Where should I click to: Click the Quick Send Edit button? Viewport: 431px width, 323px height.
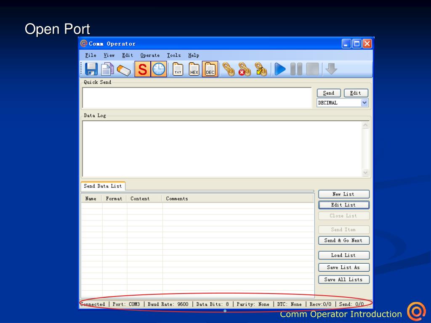click(356, 93)
